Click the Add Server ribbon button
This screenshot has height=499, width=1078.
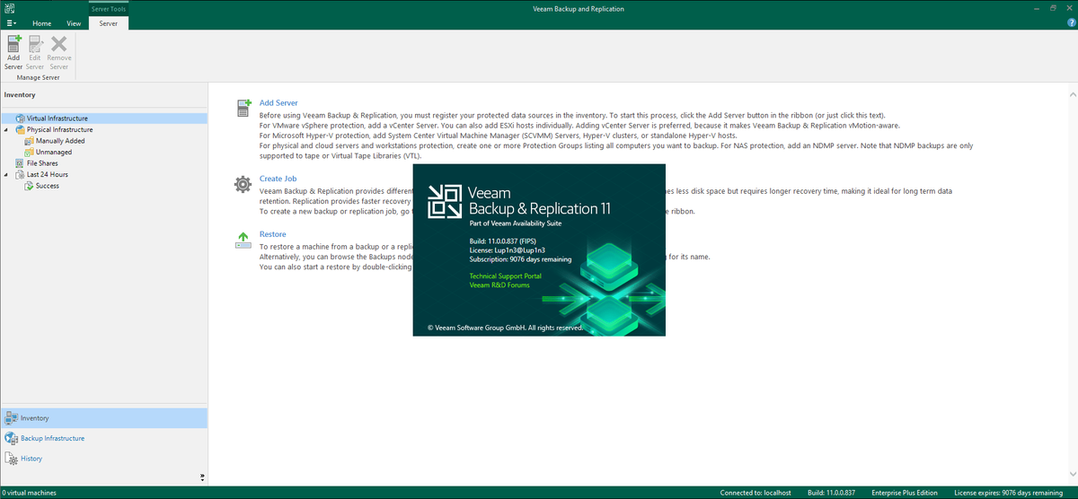coord(13,53)
